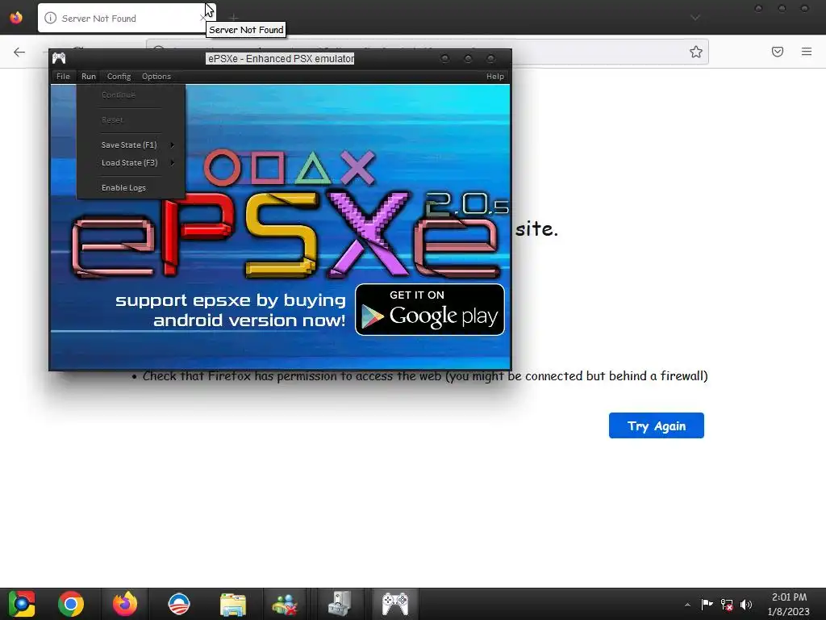
Task: Go back in Firefox
Action: pos(19,52)
